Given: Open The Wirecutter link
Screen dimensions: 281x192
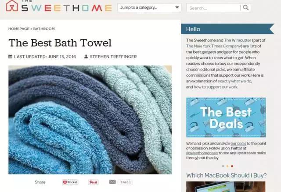Looking at the screenshot, I should coord(238,40).
